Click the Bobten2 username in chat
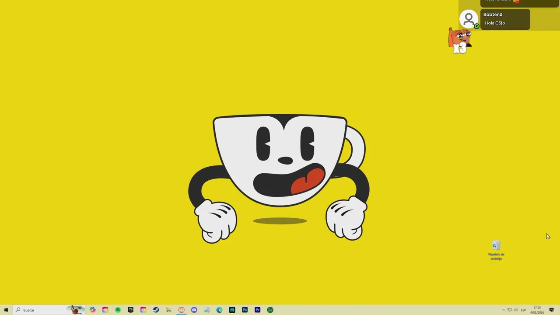 point(493,14)
